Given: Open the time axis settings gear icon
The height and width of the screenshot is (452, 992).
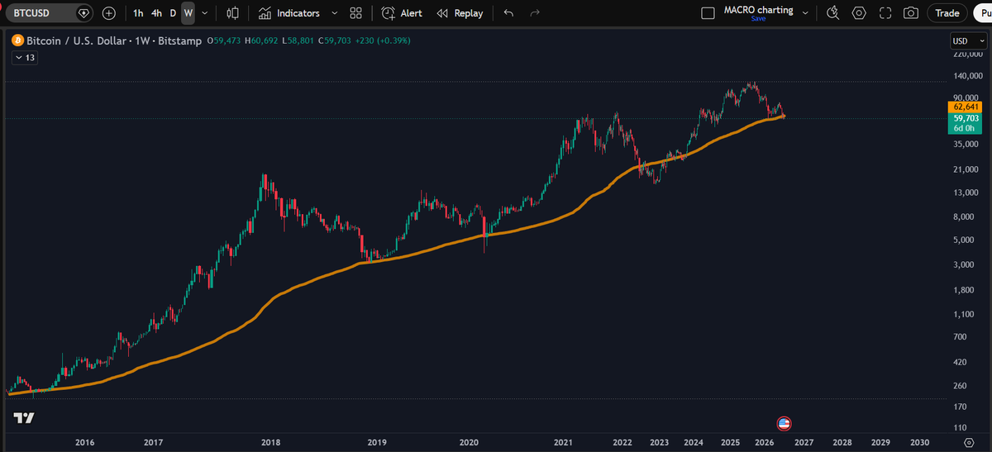Looking at the screenshot, I should point(970,442).
